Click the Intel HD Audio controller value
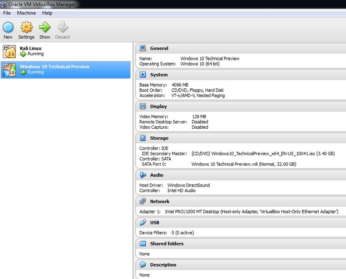The width and height of the screenshot is (346, 279). (182, 191)
